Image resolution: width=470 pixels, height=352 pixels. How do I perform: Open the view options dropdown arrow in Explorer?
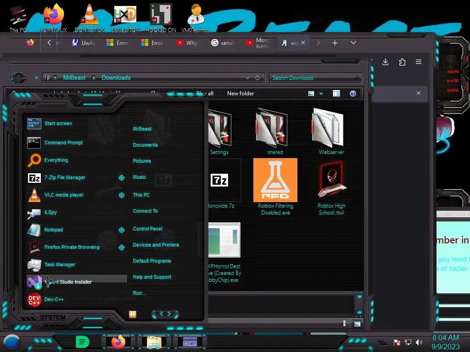321,94
